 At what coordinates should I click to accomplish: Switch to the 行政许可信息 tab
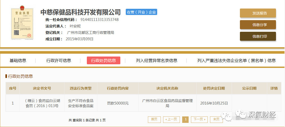coord(58,60)
